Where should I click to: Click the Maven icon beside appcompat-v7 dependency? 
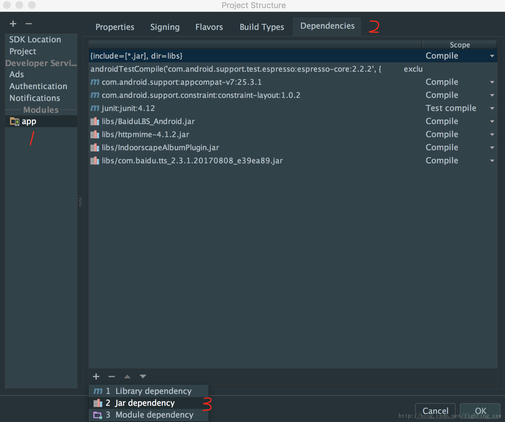tap(95, 82)
